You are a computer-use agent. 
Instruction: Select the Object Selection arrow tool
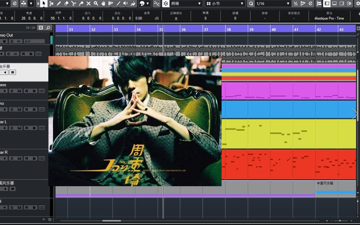pos(44,3)
